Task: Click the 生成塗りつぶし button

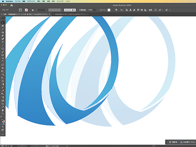Action: click(188, 142)
